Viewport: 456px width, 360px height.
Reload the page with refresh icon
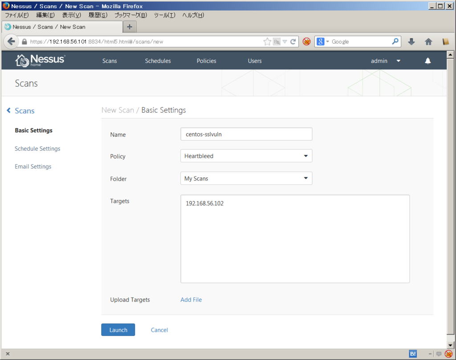pyautogui.click(x=293, y=41)
